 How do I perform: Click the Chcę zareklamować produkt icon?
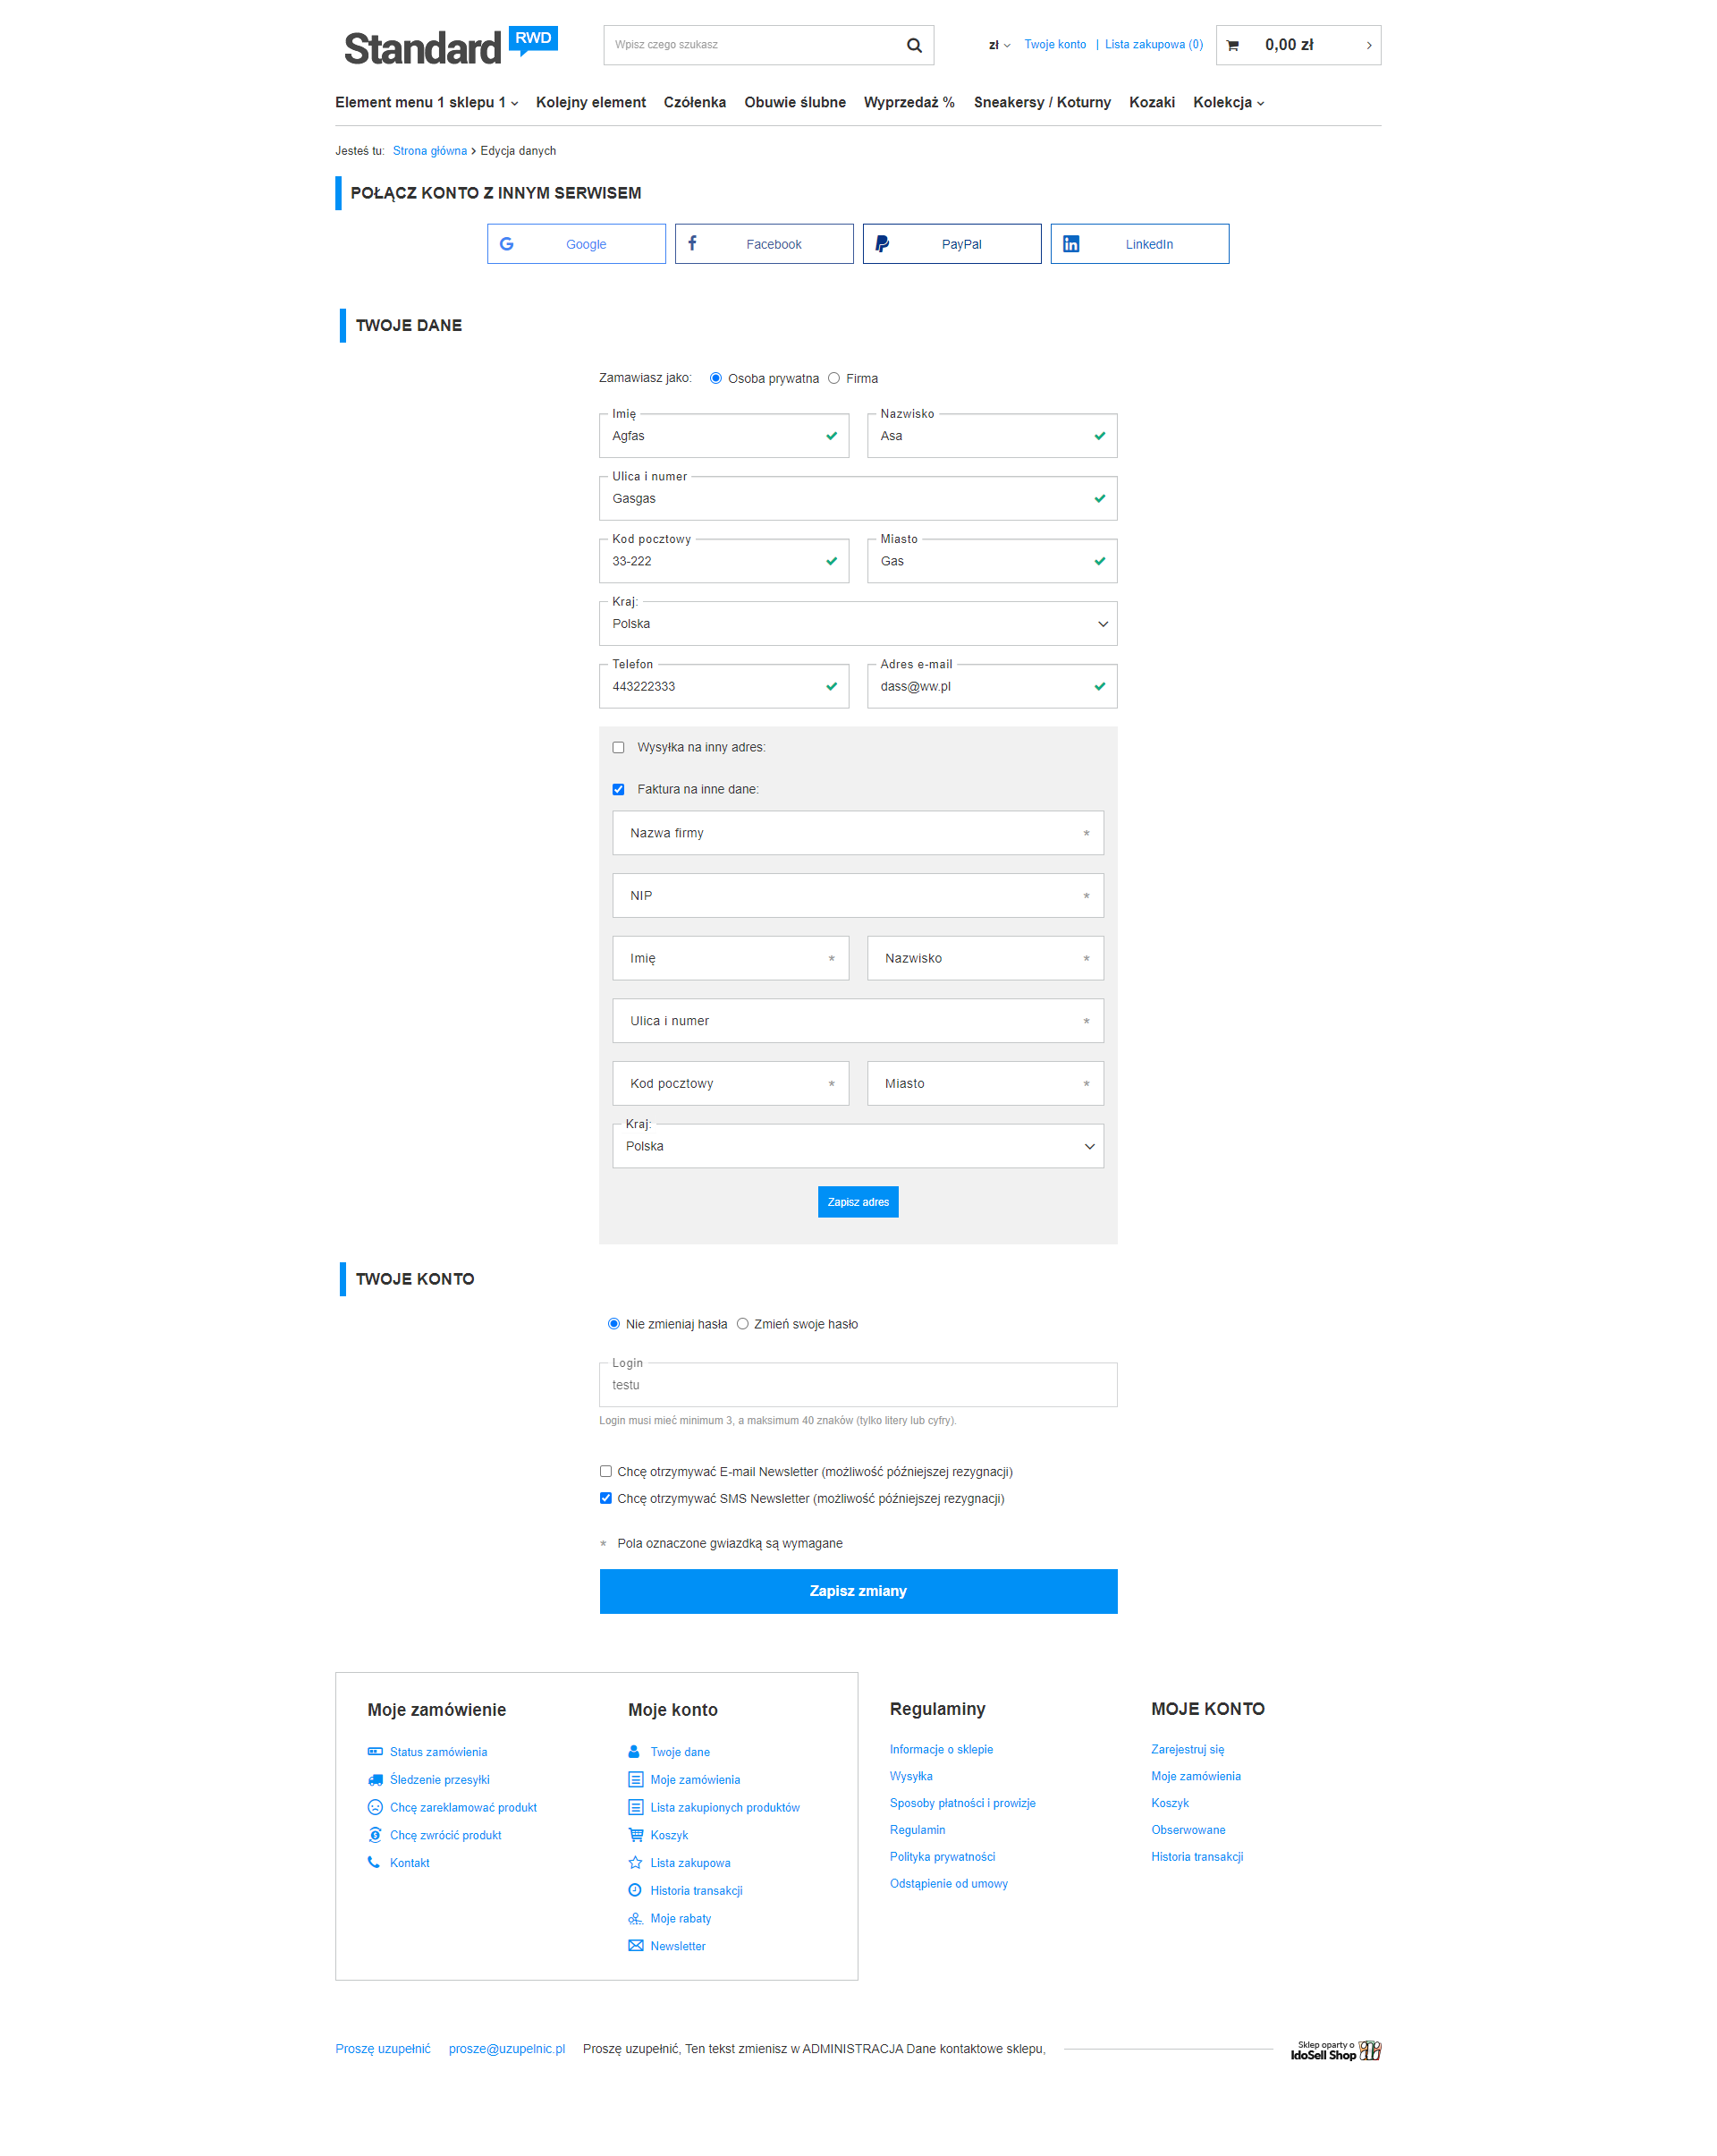click(375, 1807)
